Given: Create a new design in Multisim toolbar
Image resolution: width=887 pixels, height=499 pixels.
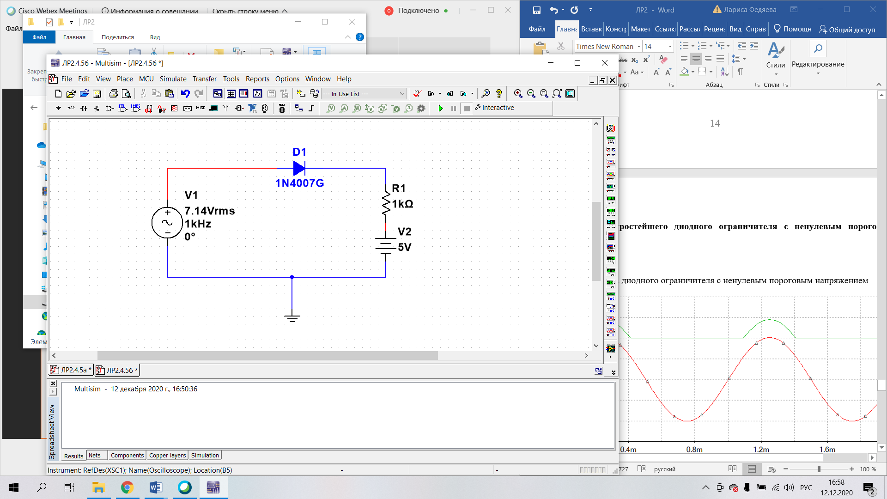Looking at the screenshot, I should pyautogui.click(x=58, y=94).
